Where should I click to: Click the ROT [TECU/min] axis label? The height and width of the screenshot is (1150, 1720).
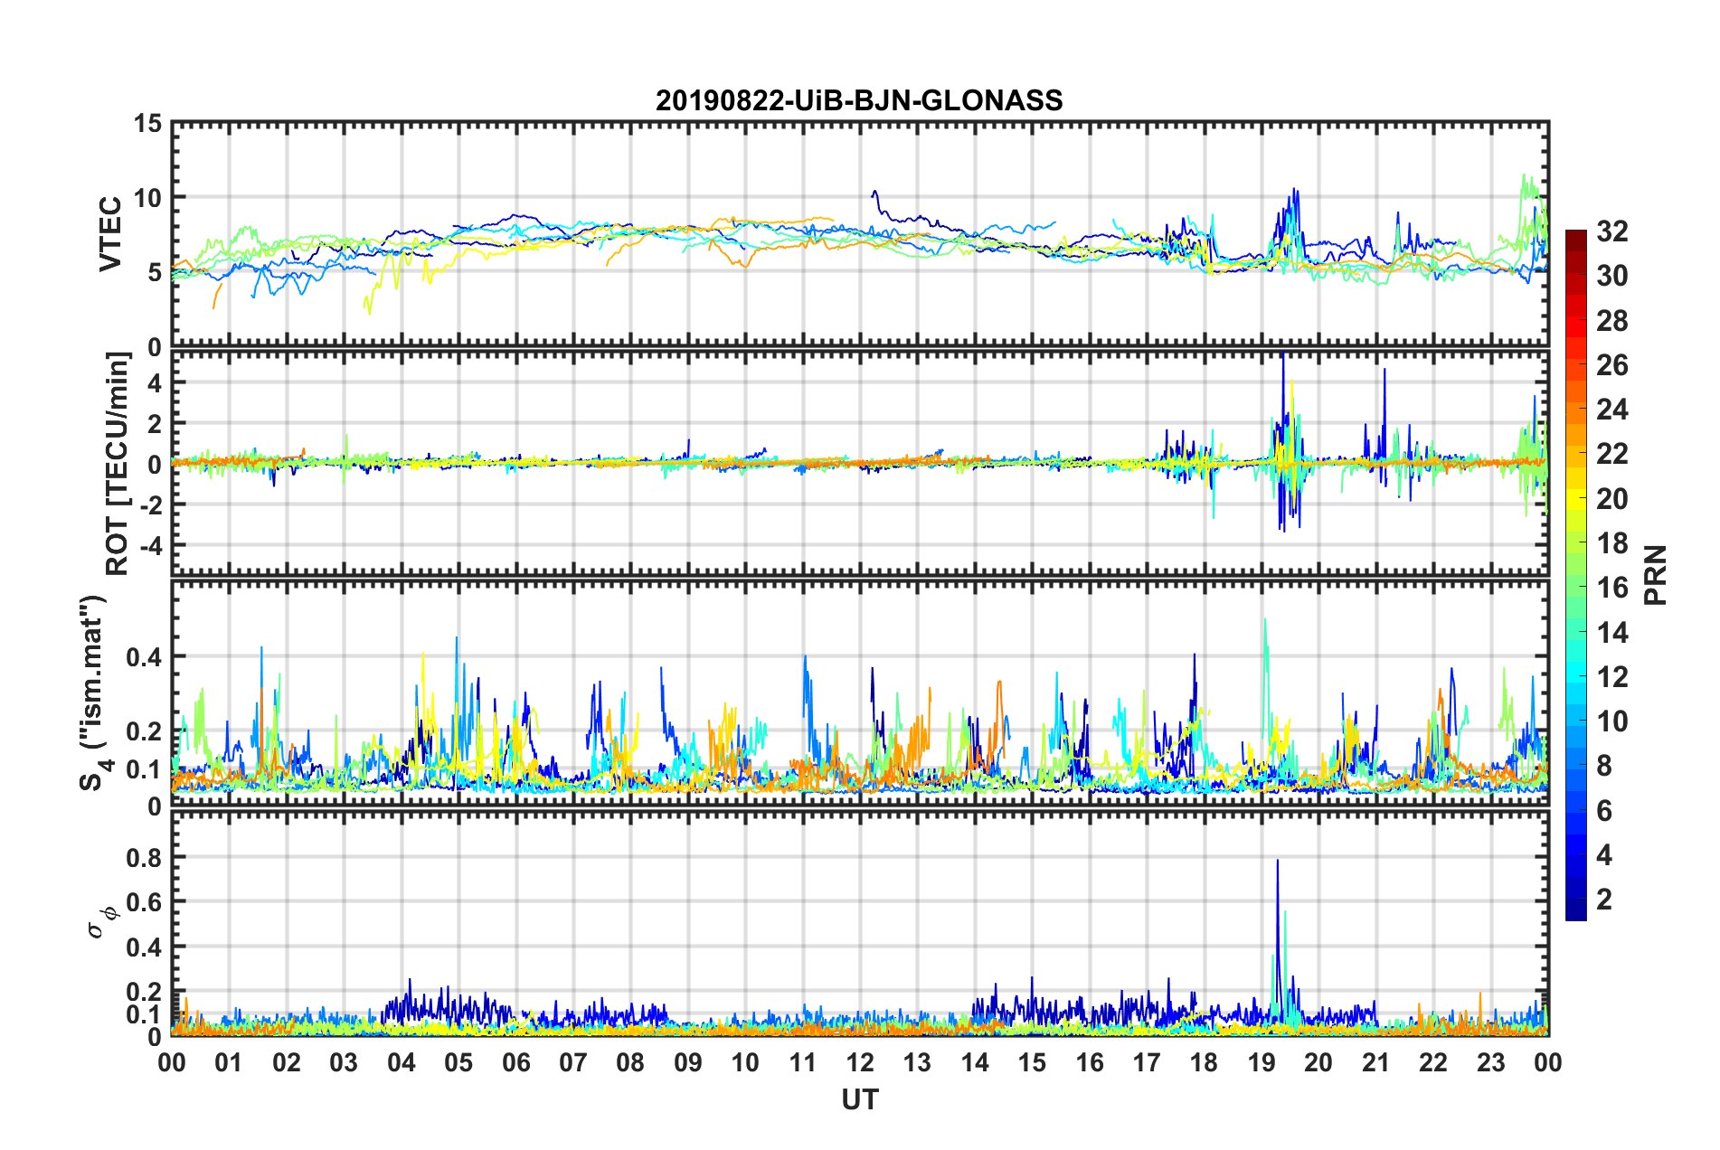[x=117, y=464]
